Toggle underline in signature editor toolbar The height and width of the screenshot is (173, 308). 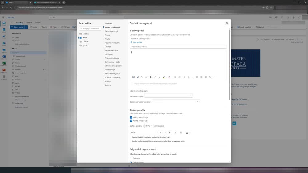click(159, 77)
